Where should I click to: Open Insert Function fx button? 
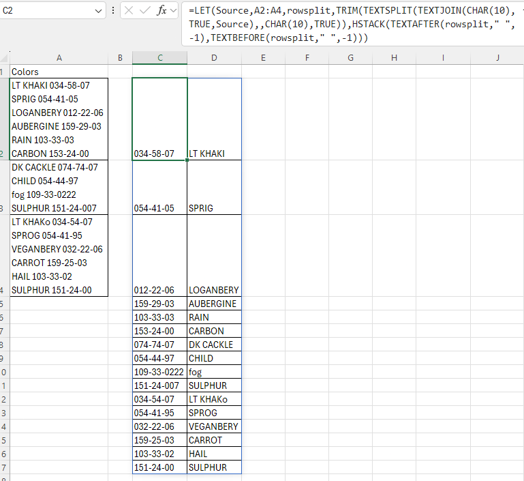tap(161, 11)
